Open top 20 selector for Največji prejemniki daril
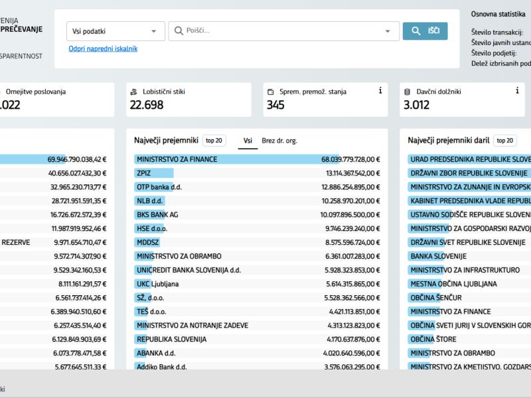The image size is (531, 398). tap(505, 141)
